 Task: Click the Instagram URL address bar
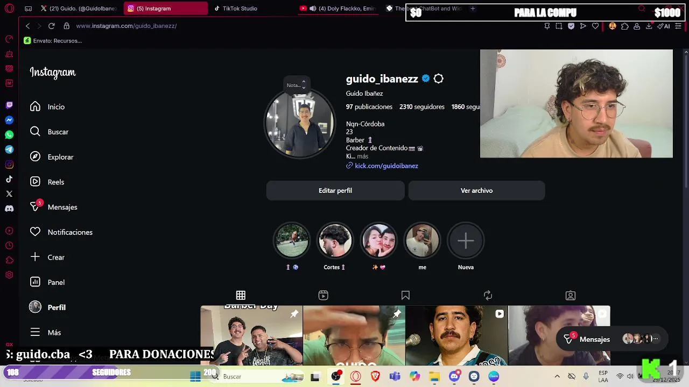point(126,26)
